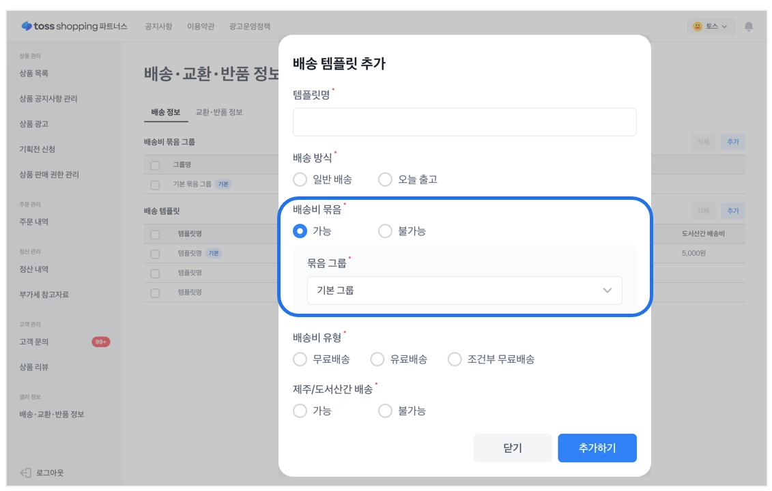Click the 템플릿명 text input field
The image size is (772, 491).
coord(464,122)
